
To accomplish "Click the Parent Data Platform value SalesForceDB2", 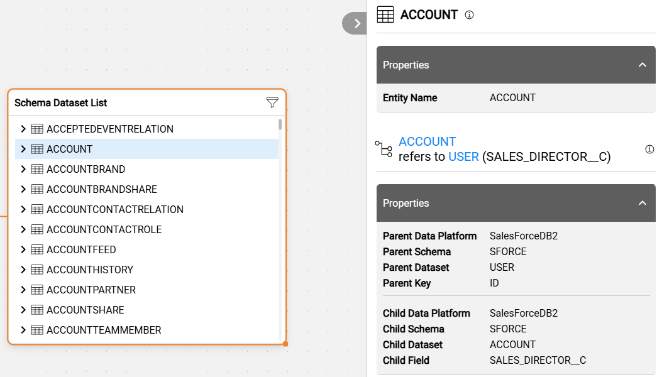I will point(524,236).
